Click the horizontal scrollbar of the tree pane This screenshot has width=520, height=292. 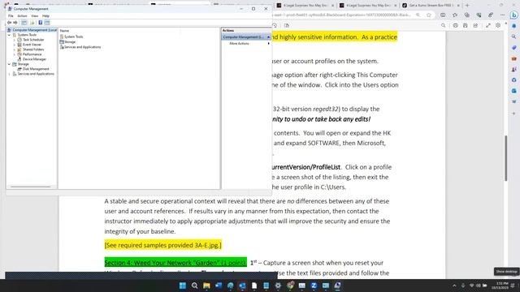tap(31, 187)
